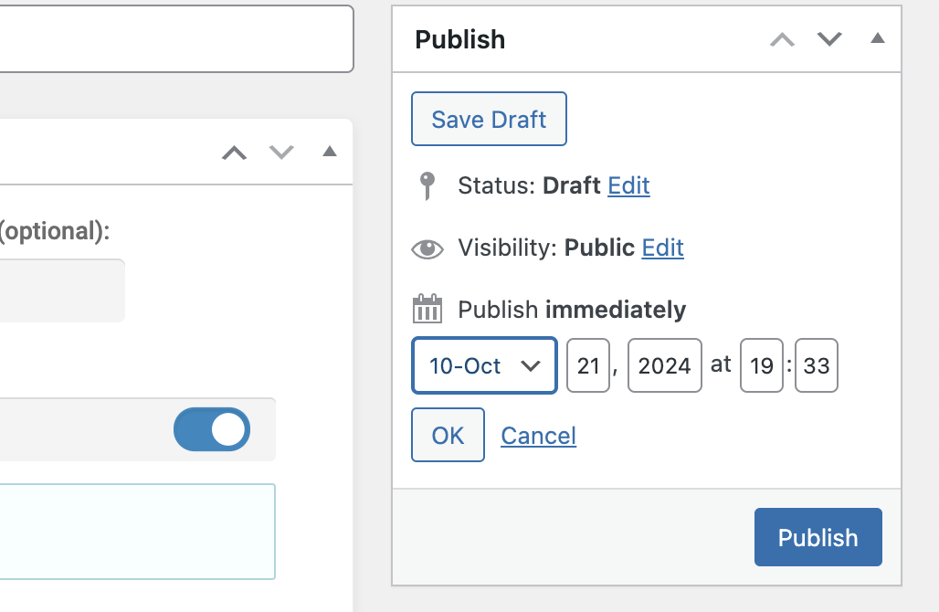The image size is (939, 612).
Task: Click the calendar icon beside Publish immediately
Action: (x=427, y=309)
